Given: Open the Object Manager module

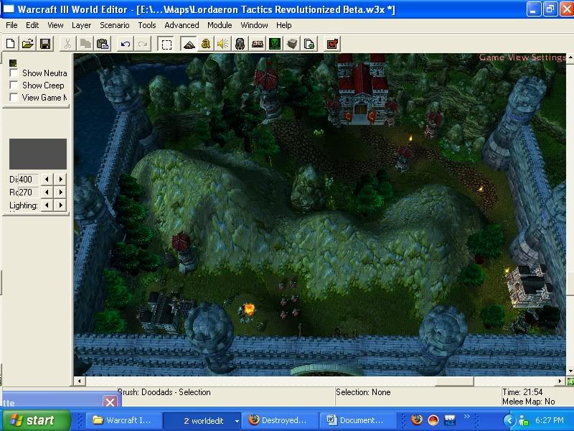Looking at the screenshot, I should (x=292, y=44).
